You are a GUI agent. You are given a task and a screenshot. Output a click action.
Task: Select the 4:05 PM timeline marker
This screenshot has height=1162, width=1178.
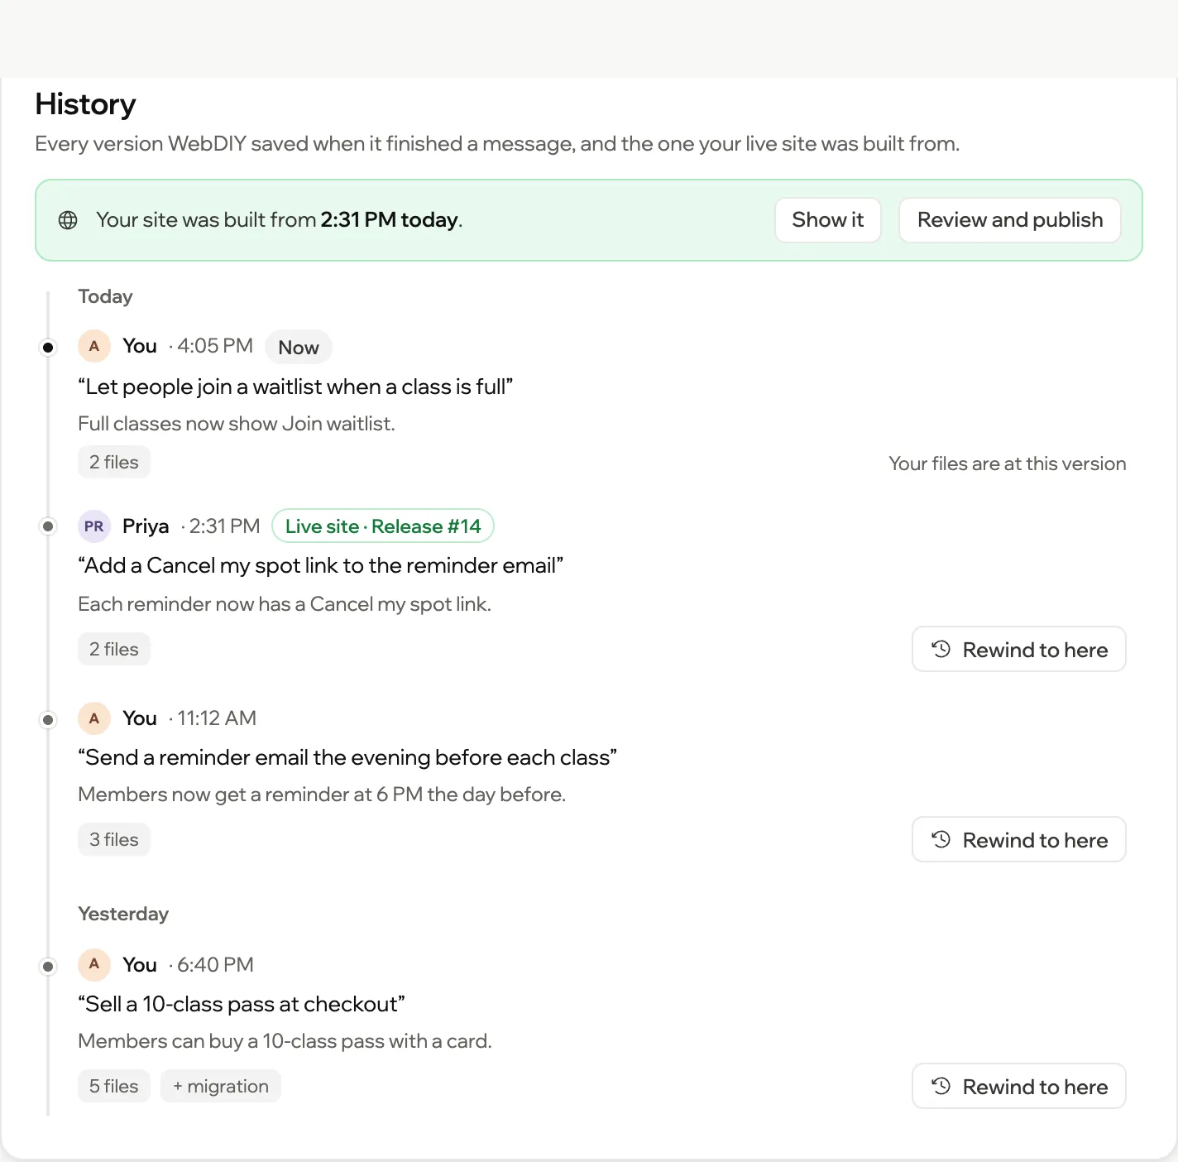pos(48,348)
